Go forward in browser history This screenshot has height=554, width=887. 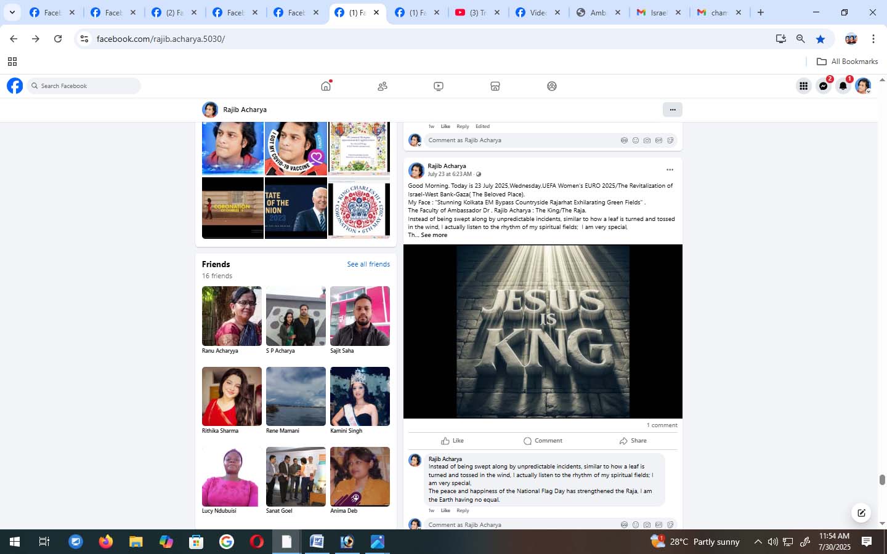[x=36, y=39]
